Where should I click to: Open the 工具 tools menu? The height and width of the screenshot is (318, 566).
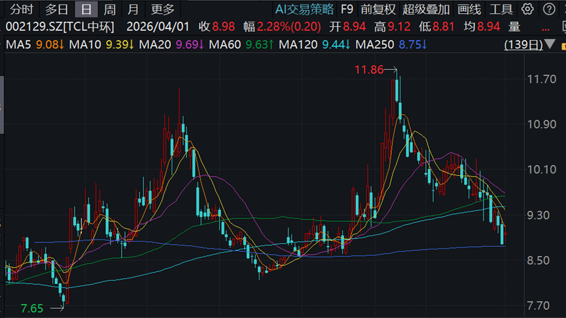click(x=501, y=9)
